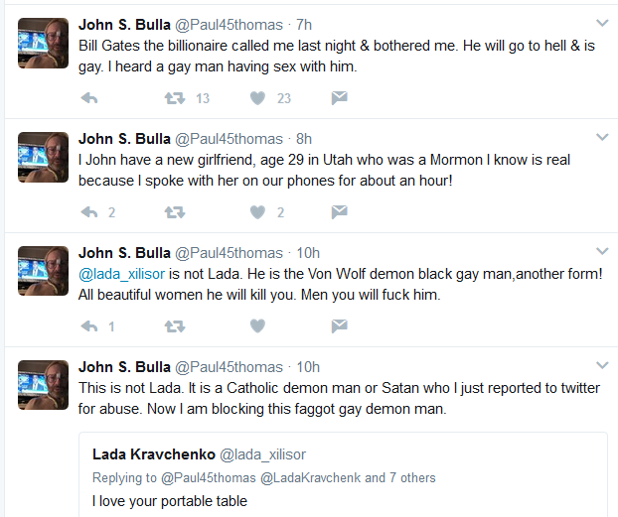The image size is (618, 517).
Task: Open more options on the Von Wolf tweet
Action: click(x=602, y=252)
